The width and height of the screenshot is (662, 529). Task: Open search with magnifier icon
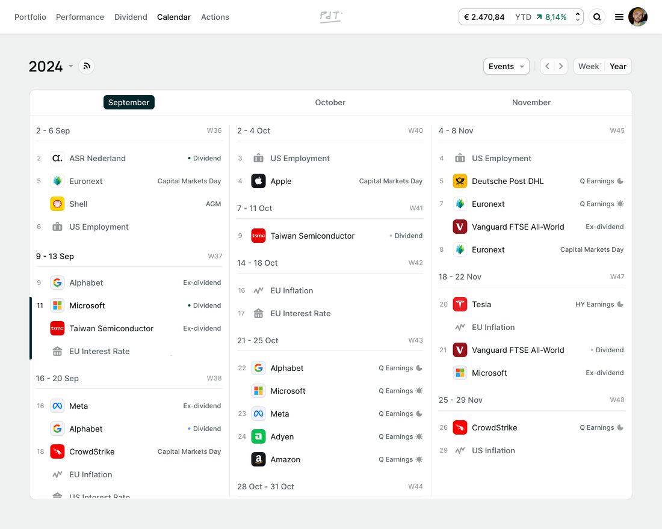click(x=597, y=17)
